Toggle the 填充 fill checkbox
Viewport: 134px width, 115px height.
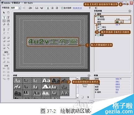click(x=98, y=17)
